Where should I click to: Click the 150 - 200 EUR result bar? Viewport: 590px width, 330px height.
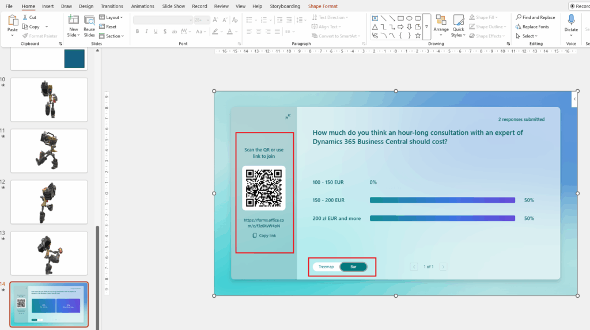point(442,200)
